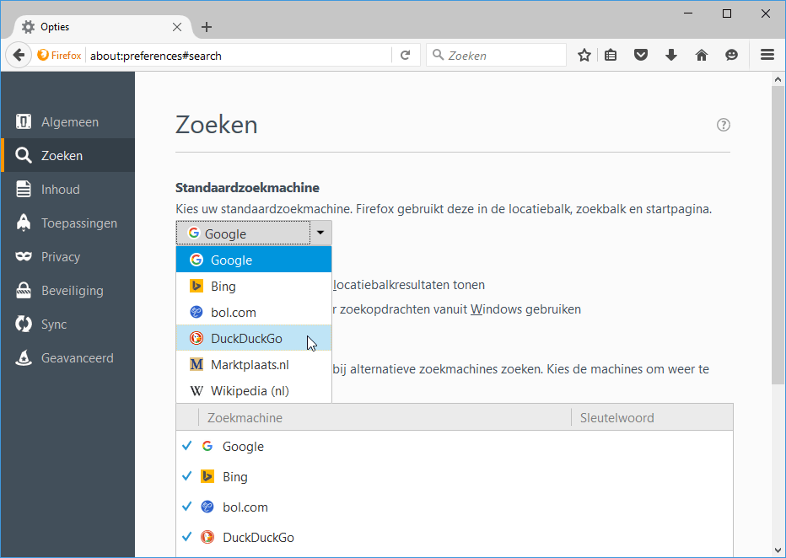
Task: Pick Wikipedia (nl) in the dropdown
Action: click(x=250, y=391)
